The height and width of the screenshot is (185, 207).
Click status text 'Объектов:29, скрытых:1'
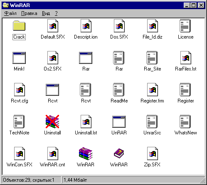tap(29, 180)
